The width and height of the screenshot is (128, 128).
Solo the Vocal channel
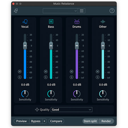pyautogui.click(x=20, y=77)
